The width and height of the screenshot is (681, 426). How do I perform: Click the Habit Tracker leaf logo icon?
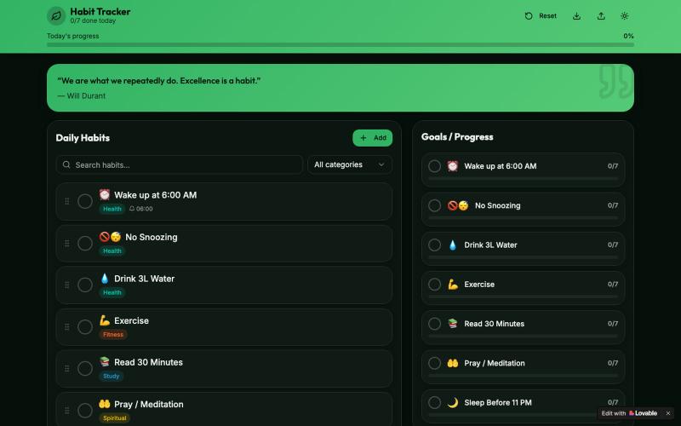tap(56, 16)
